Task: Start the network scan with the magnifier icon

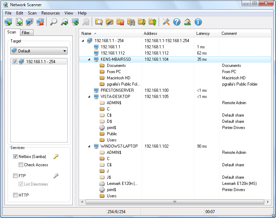Action: click(x=53, y=21)
